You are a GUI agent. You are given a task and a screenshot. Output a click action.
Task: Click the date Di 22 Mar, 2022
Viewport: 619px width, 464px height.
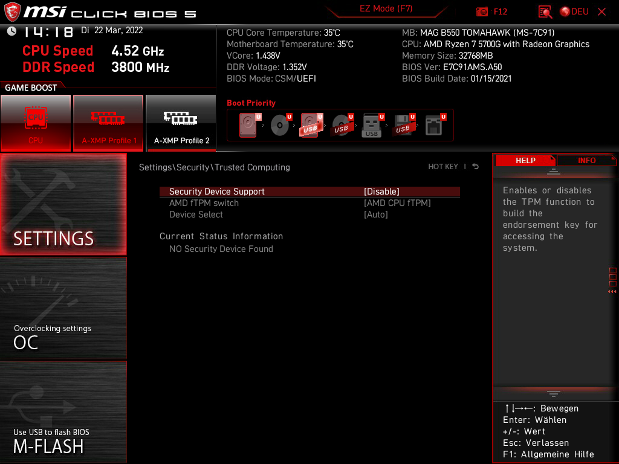tap(112, 30)
